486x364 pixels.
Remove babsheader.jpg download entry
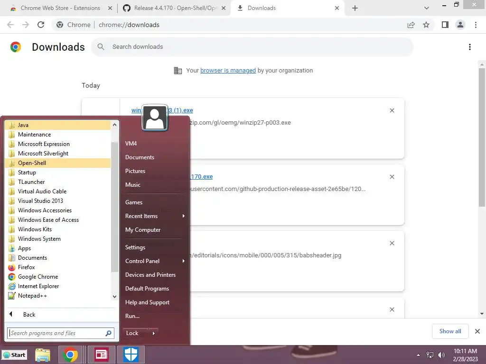coord(392,243)
